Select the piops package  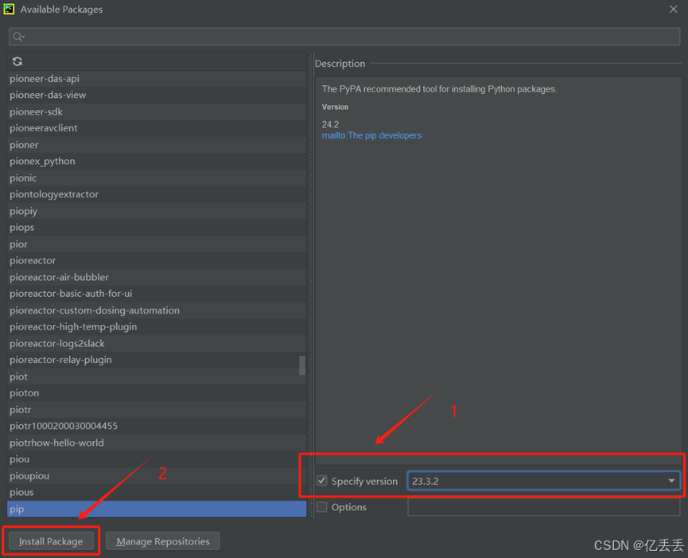[x=157, y=228]
